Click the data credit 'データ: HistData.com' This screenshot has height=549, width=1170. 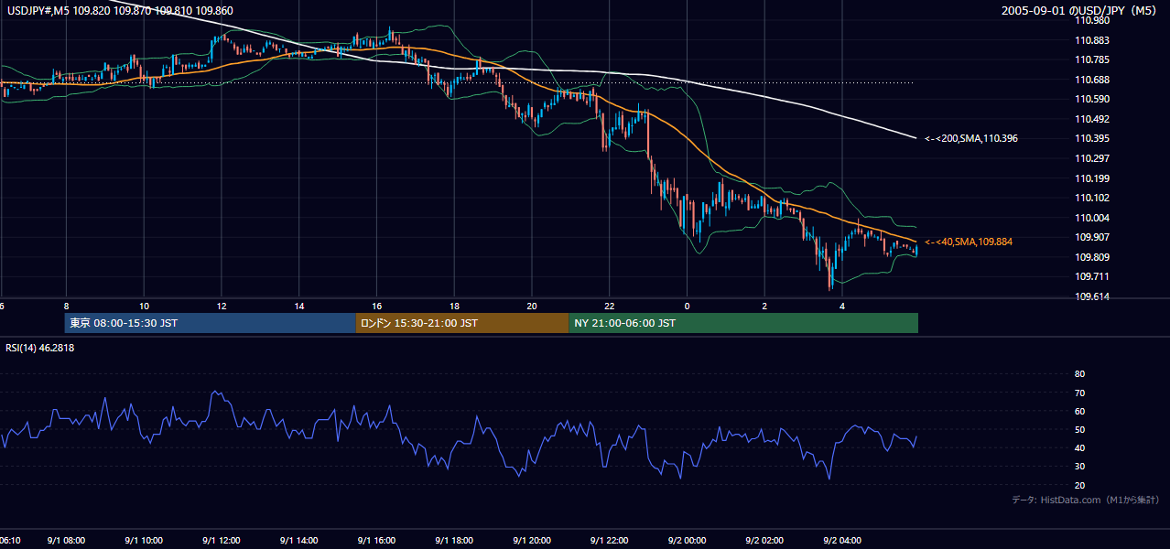coord(1056,501)
